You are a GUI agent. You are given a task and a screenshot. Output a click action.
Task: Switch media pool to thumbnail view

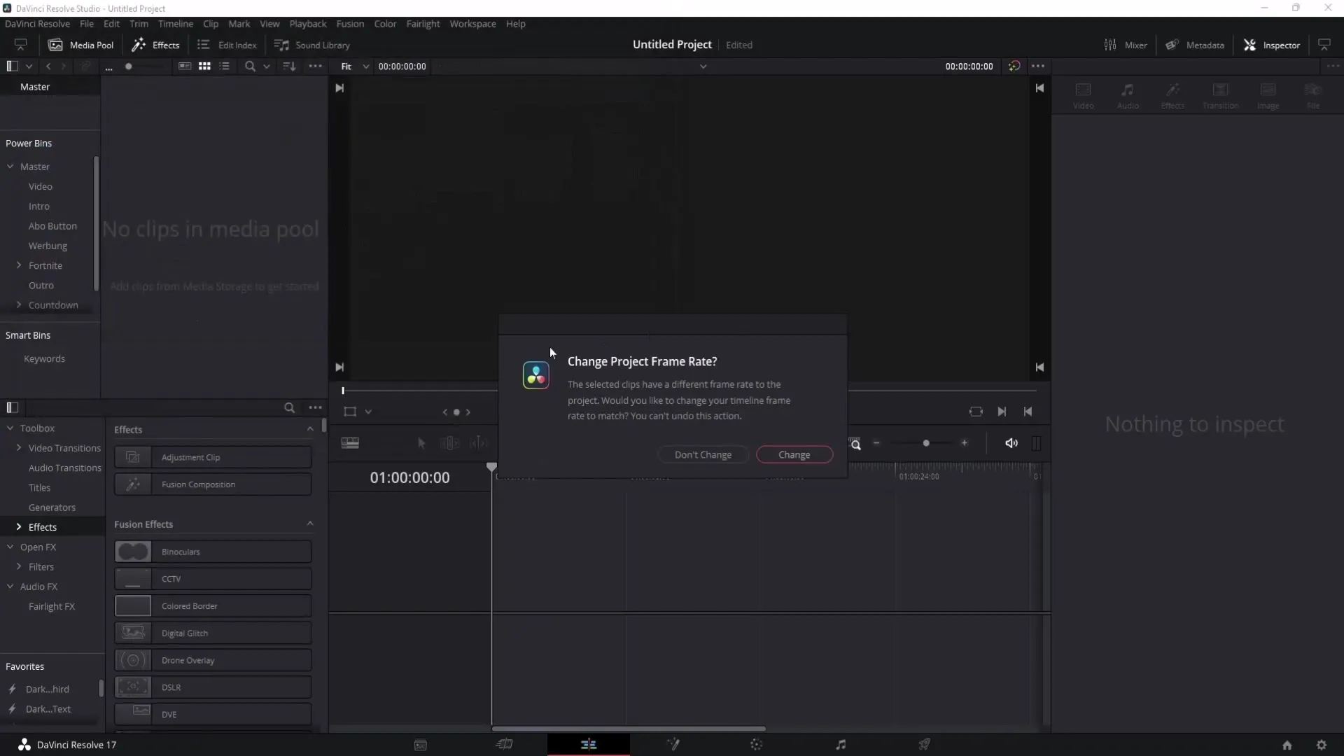pyautogui.click(x=204, y=66)
